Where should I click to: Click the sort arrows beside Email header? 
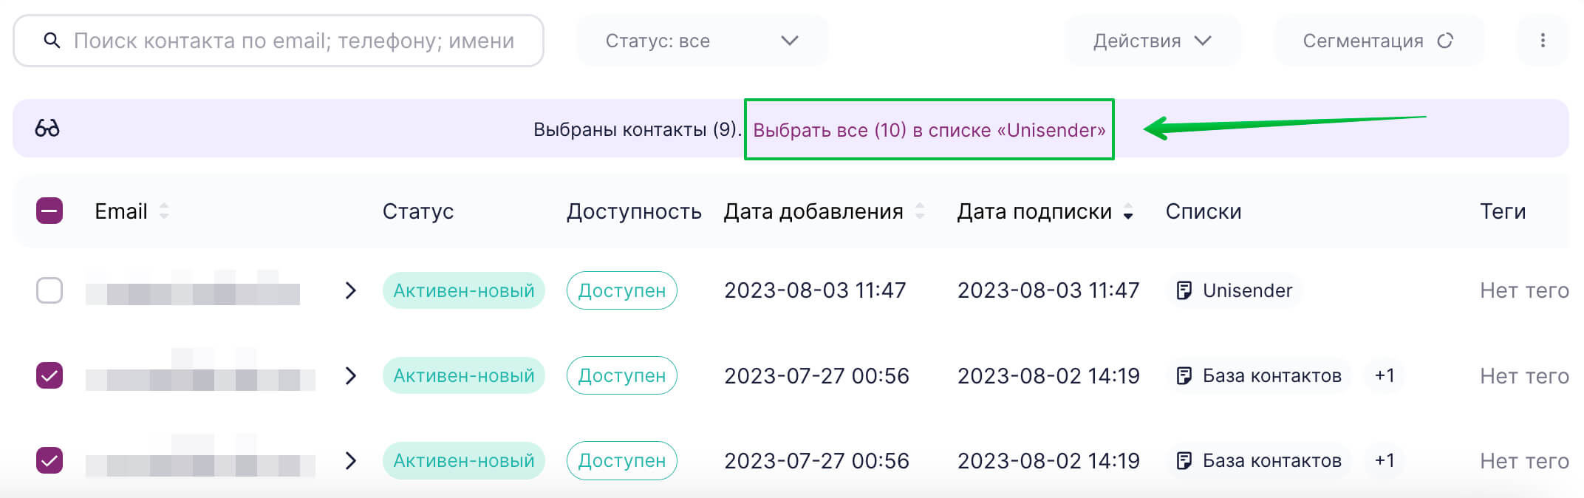pyautogui.click(x=164, y=211)
